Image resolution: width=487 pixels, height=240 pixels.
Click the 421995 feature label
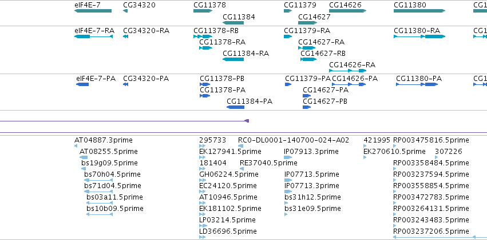[x=377, y=140]
